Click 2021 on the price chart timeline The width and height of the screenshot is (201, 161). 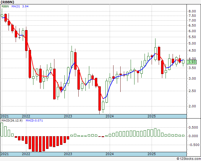pyautogui.click(x=5, y=116)
